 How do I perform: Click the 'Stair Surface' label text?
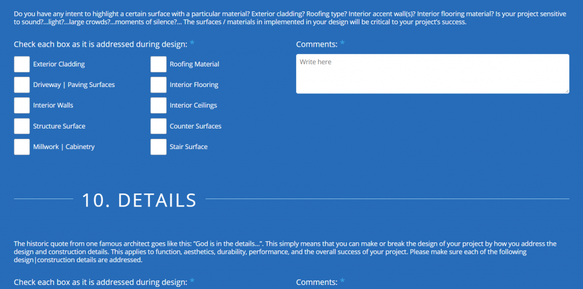point(188,147)
